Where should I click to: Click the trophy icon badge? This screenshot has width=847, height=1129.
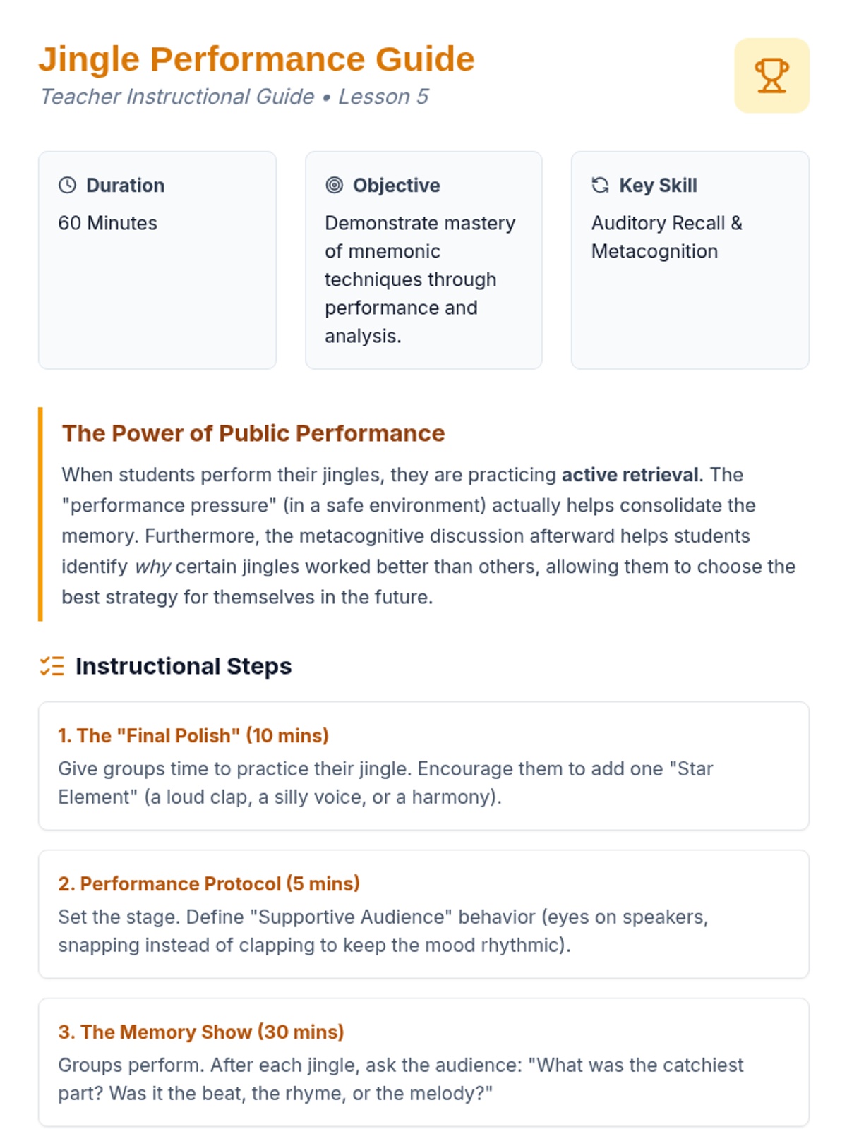771,76
